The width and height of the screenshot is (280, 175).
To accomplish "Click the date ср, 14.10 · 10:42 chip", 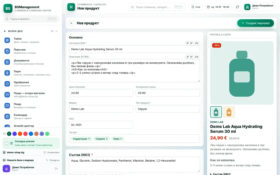I will point(218,7).
